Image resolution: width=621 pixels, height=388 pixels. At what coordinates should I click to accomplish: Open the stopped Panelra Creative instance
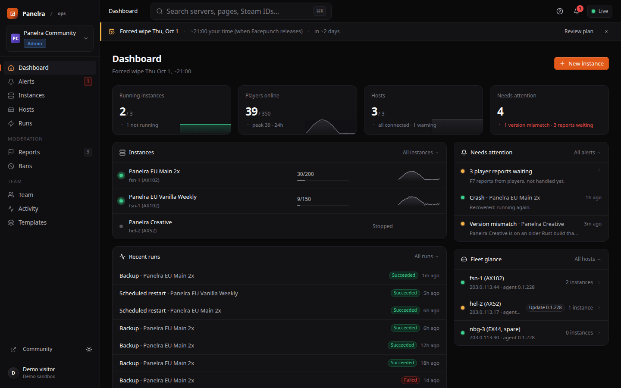(x=279, y=226)
